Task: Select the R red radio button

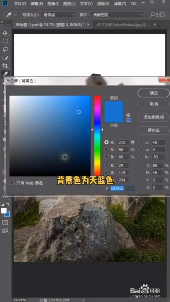Action: tap(106, 165)
